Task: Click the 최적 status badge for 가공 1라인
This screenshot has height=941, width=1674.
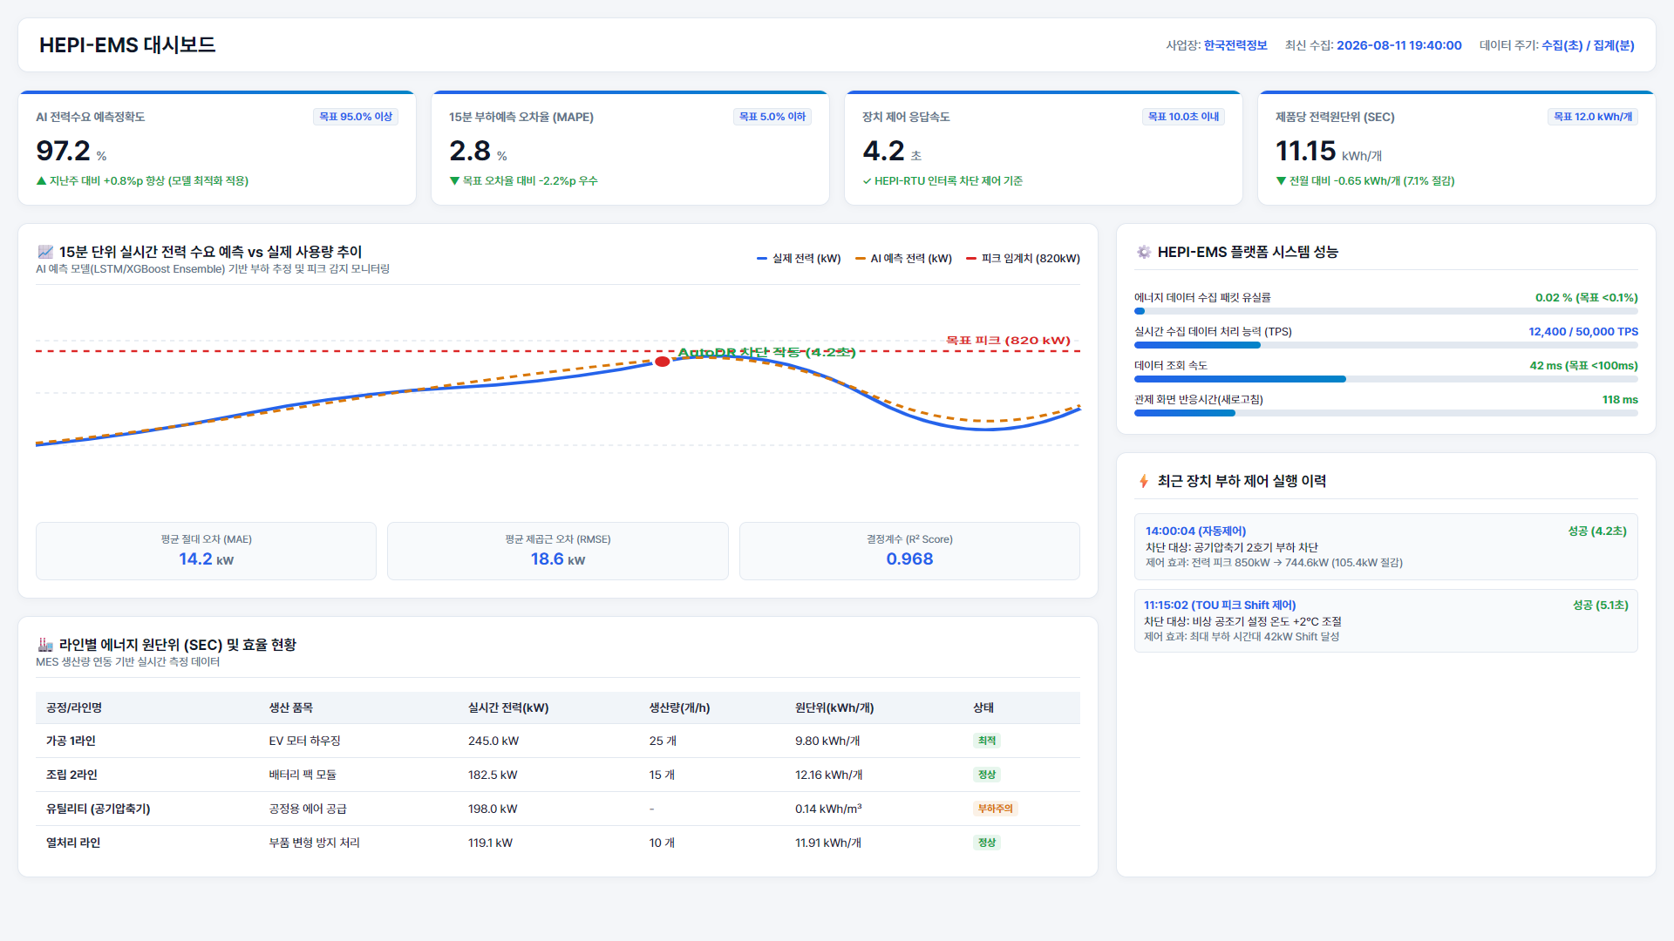Action: [x=987, y=741]
